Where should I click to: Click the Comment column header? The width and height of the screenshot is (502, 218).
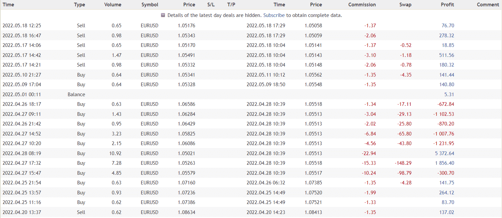[x=488, y=5]
